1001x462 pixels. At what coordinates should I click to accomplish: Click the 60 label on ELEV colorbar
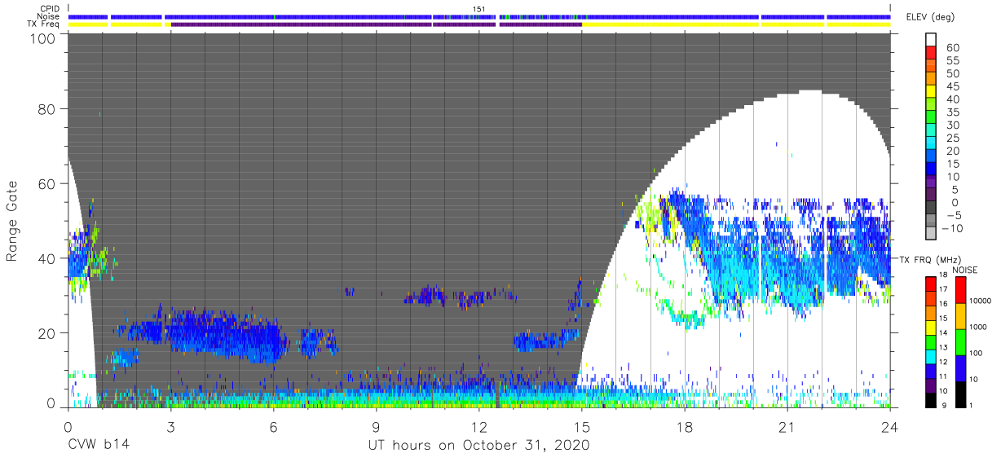(954, 47)
